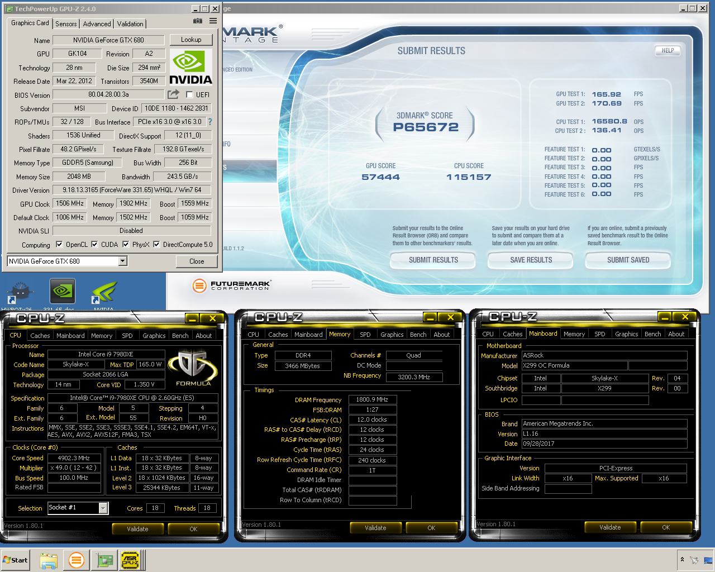
Task: Click the HELP button in 3DMark
Action: [x=668, y=50]
